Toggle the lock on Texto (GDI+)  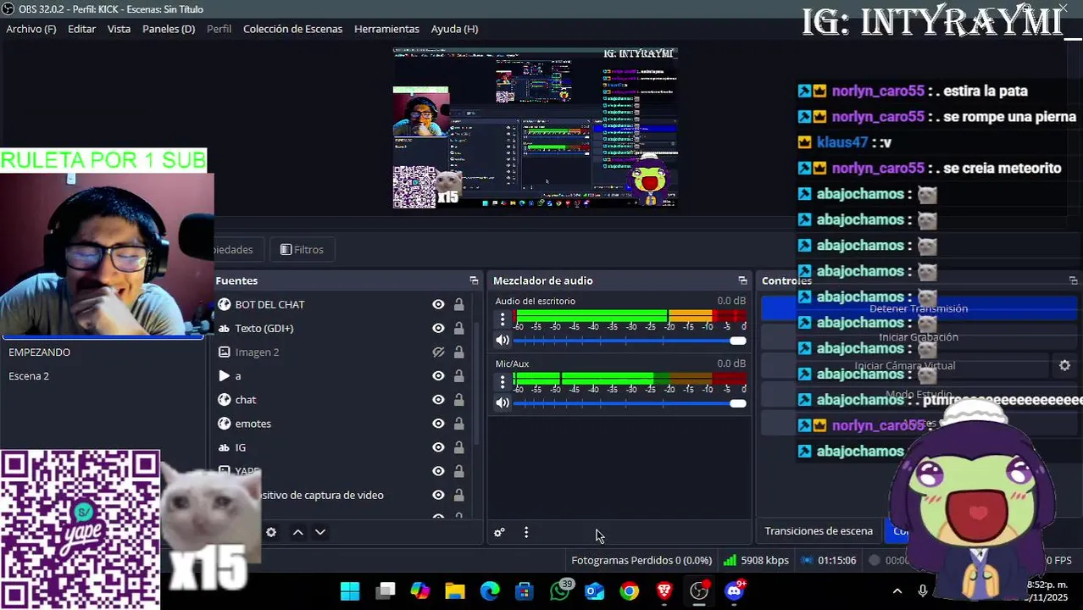point(458,328)
